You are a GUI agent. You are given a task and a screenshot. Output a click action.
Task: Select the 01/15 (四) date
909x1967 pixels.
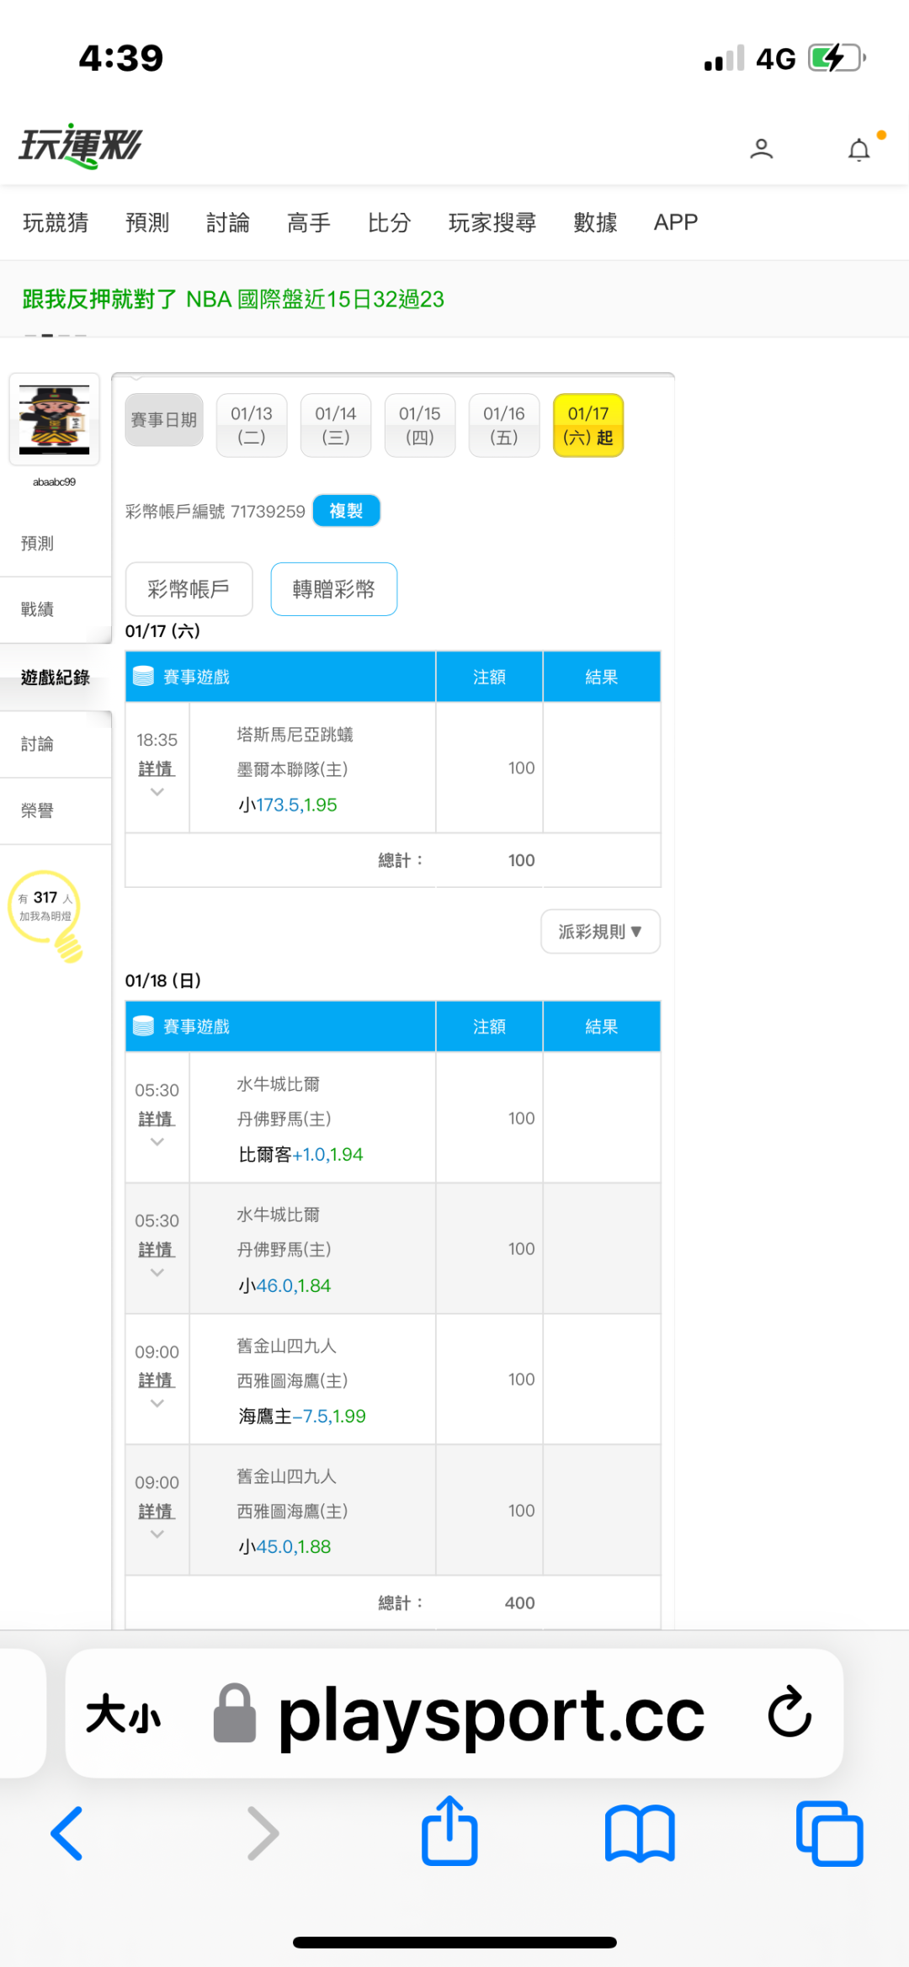420,425
